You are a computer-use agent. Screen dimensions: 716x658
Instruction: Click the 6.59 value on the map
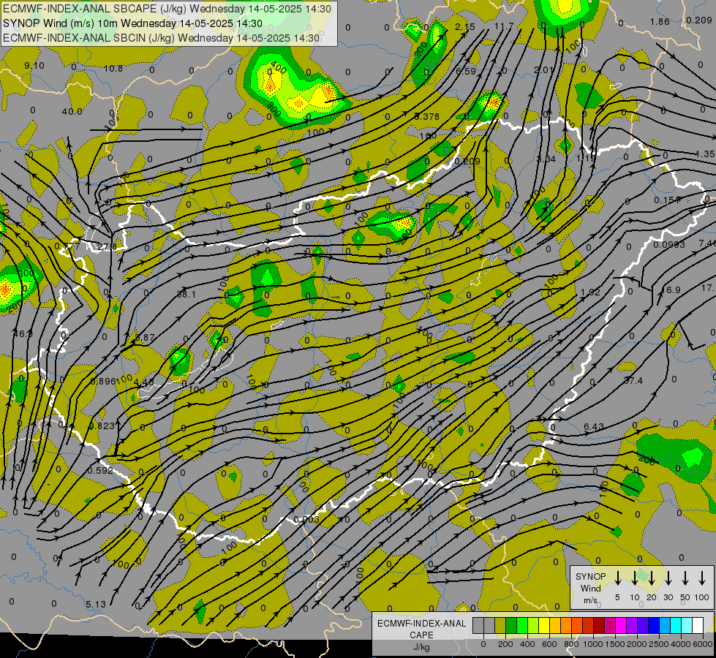pyautogui.click(x=466, y=71)
